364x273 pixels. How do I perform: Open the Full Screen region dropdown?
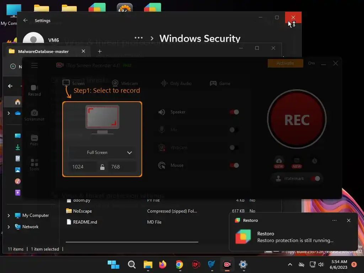102,152
